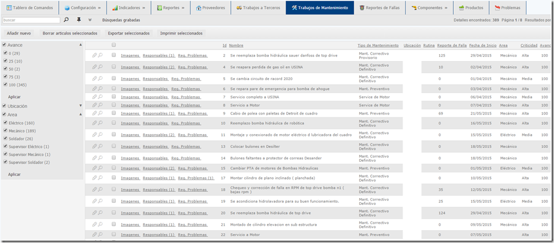This screenshot has height=243, width=554.
Task: Open Imagenes link for row Id 9
Action: tap(130, 113)
